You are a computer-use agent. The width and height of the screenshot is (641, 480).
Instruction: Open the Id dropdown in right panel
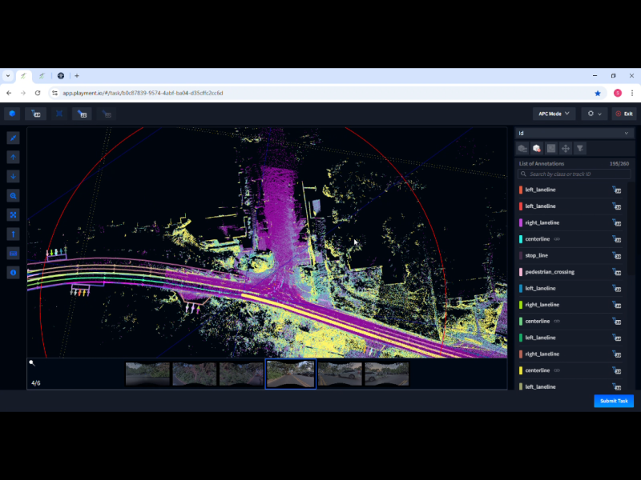(574, 133)
